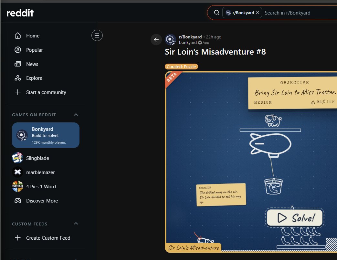Click the r/Bonkyard community avatar
The image size is (337, 260).
tap(170, 39)
